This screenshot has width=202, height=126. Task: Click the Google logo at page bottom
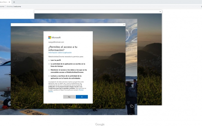click(x=100, y=124)
